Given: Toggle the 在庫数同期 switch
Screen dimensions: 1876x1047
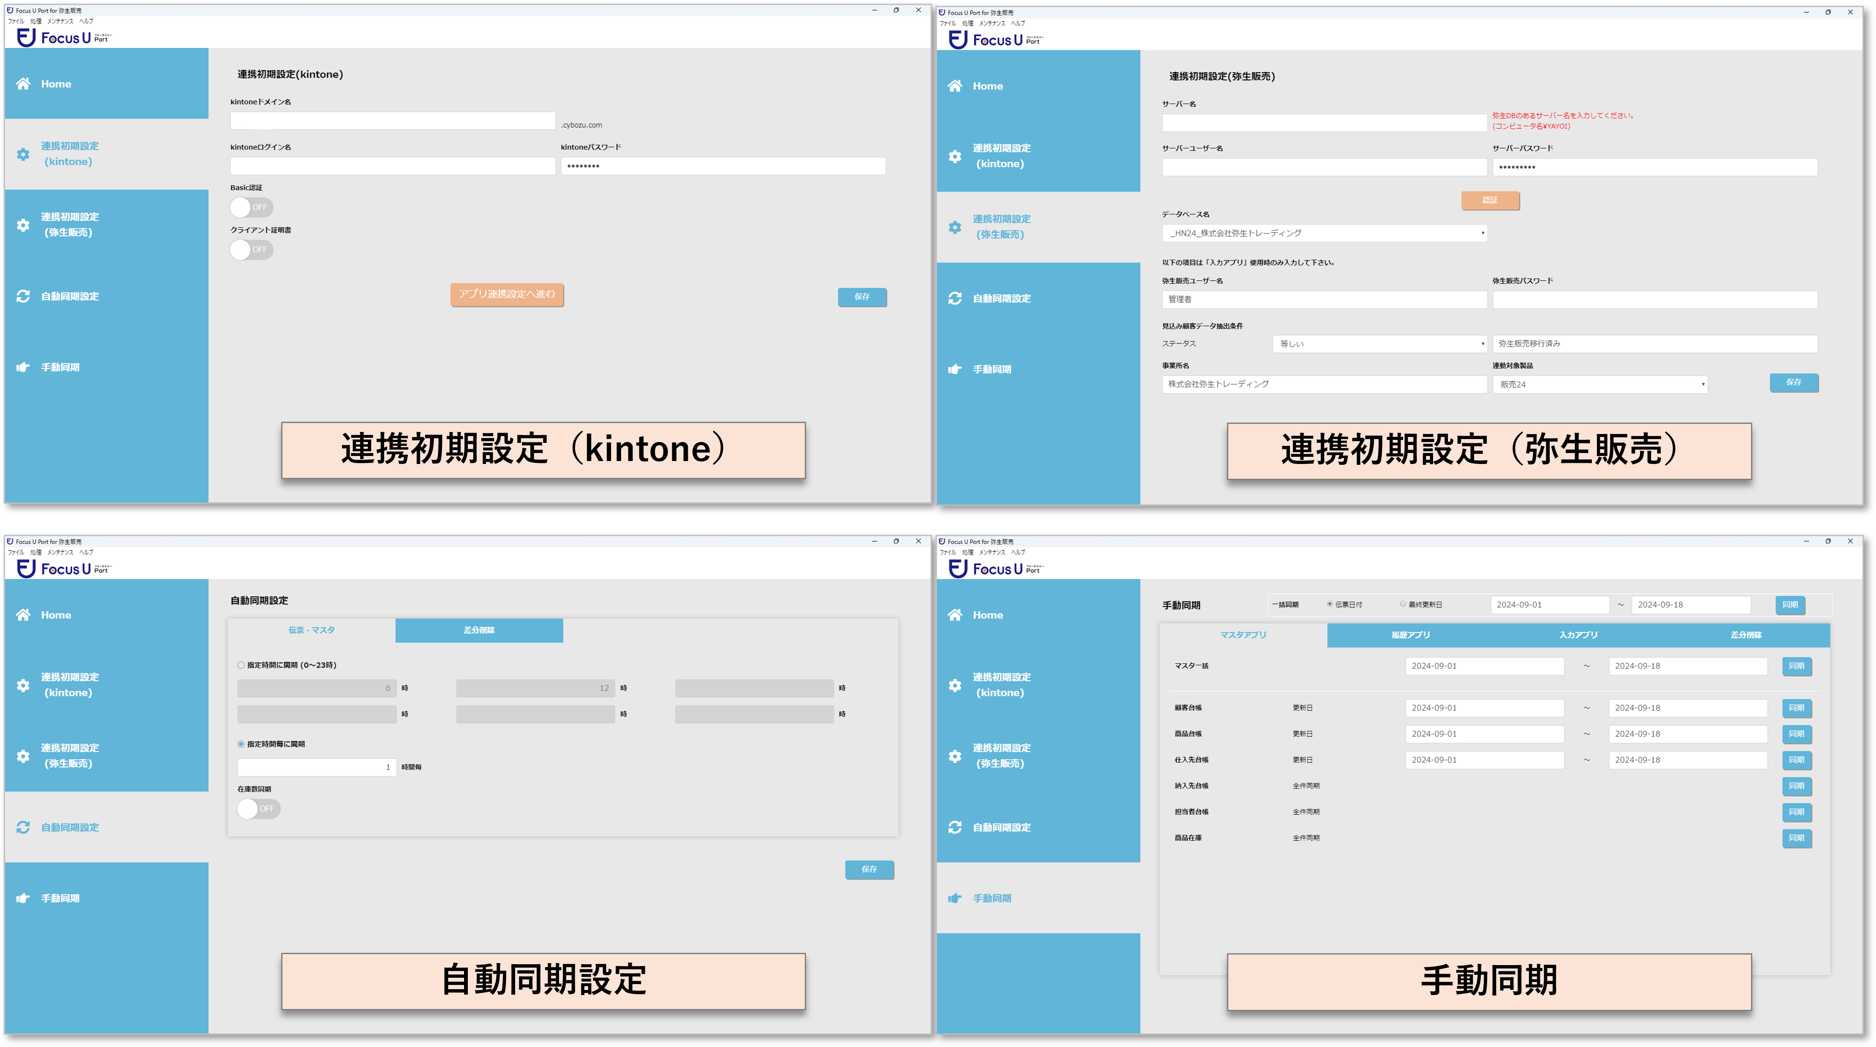Looking at the screenshot, I should (258, 808).
